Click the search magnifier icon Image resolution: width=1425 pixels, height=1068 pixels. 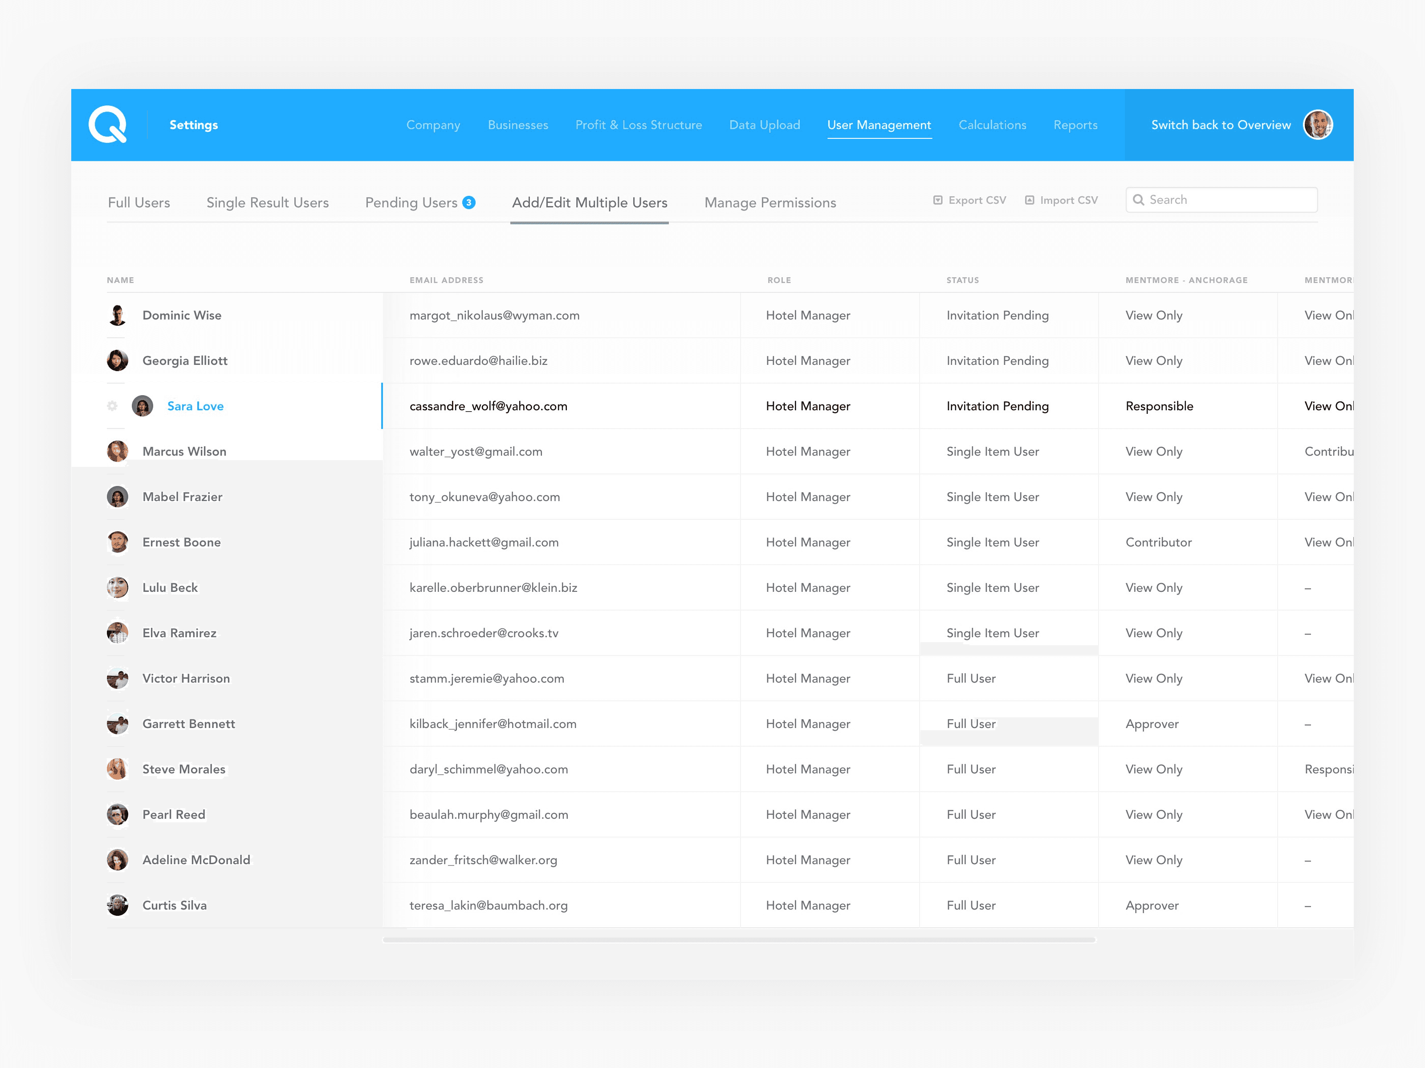tap(1139, 199)
